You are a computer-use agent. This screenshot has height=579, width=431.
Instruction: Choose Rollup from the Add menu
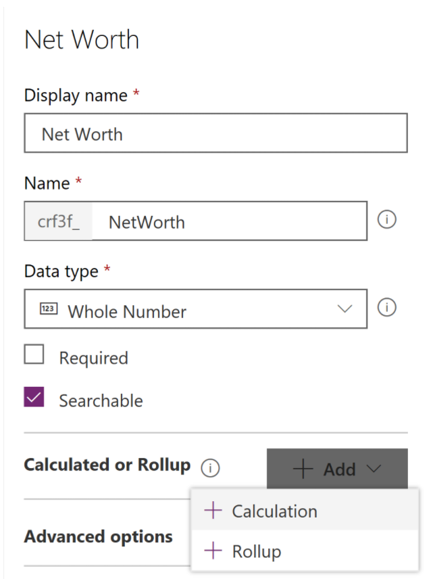[x=257, y=551]
